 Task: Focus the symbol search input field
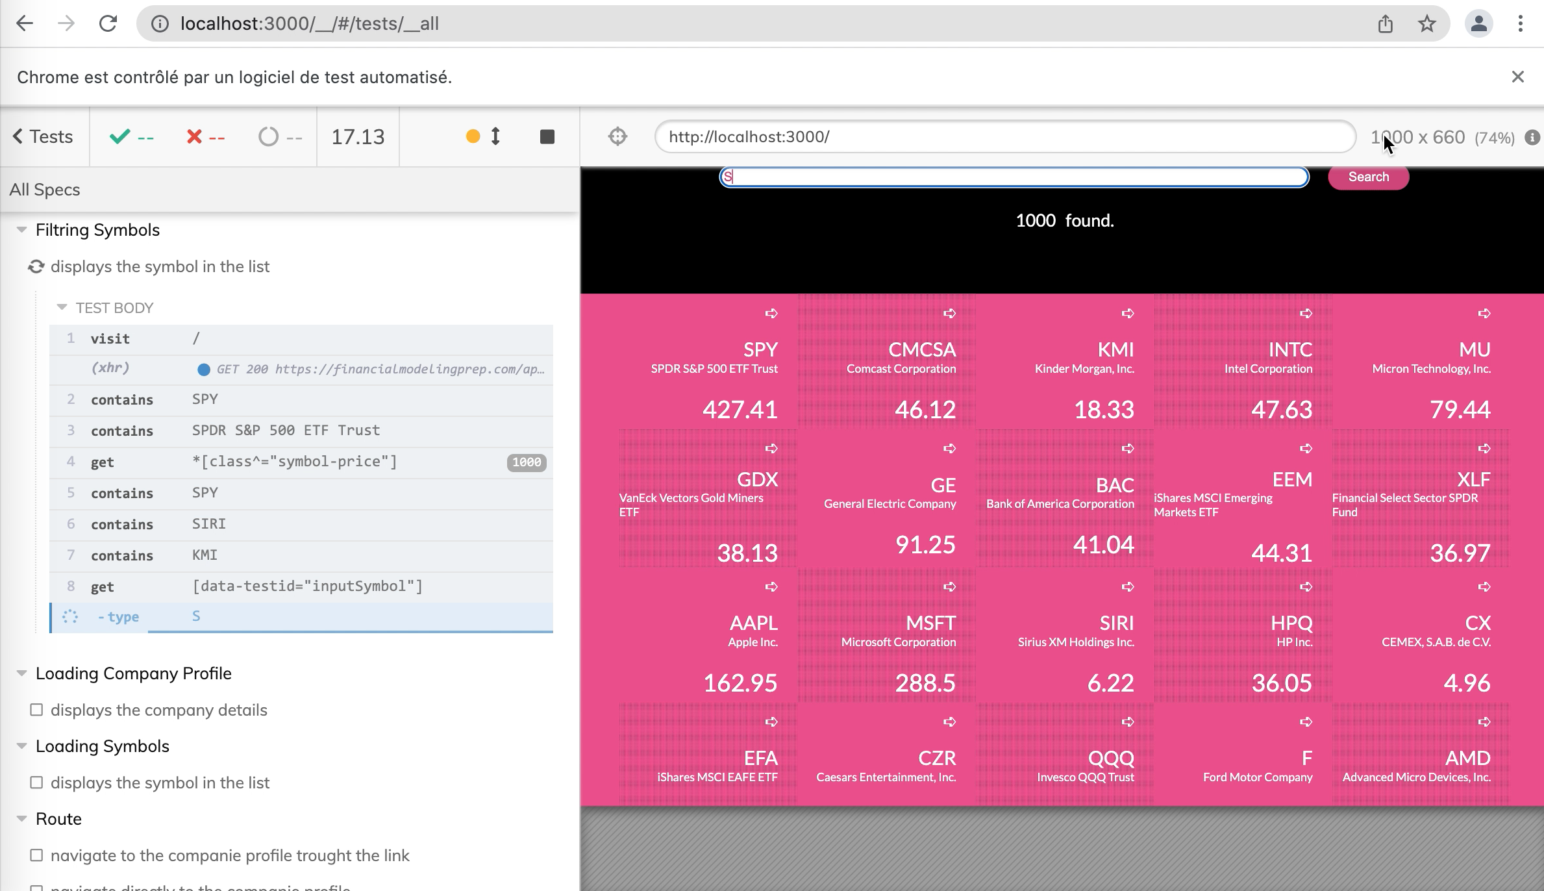[1013, 177]
